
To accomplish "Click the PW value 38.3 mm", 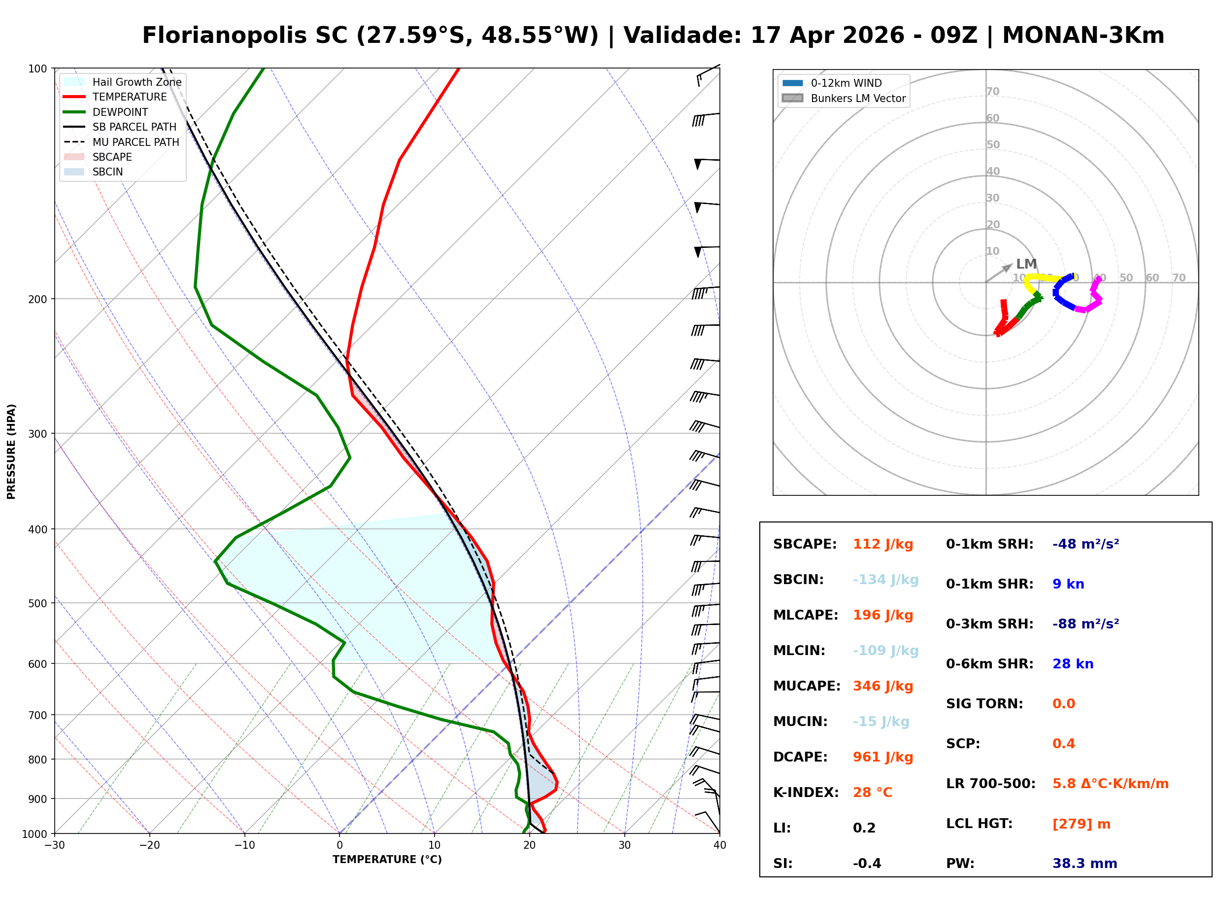I will [1085, 864].
